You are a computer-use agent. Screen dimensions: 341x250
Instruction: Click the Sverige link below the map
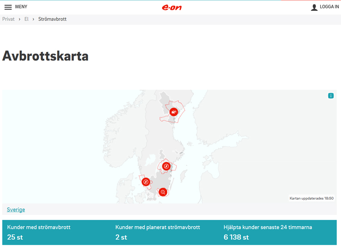[x=16, y=209]
